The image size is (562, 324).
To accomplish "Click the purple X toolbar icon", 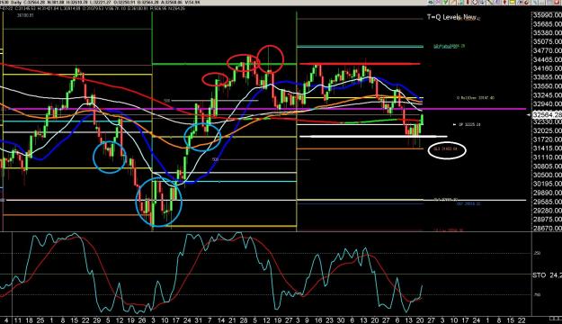I will click(x=438, y=2).
